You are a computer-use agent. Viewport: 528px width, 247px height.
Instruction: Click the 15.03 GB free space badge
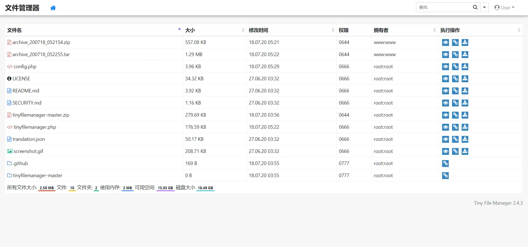[x=165, y=188]
